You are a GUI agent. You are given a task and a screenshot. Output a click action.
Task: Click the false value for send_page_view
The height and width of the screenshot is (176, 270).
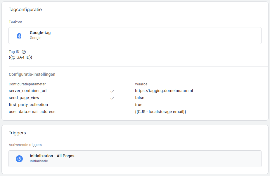click(x=140, y=98)
